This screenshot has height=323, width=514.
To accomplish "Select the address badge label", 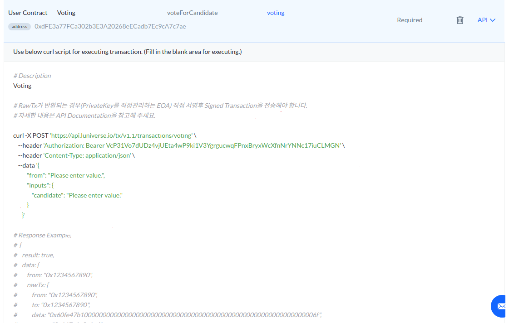I will tap(20, 26).
